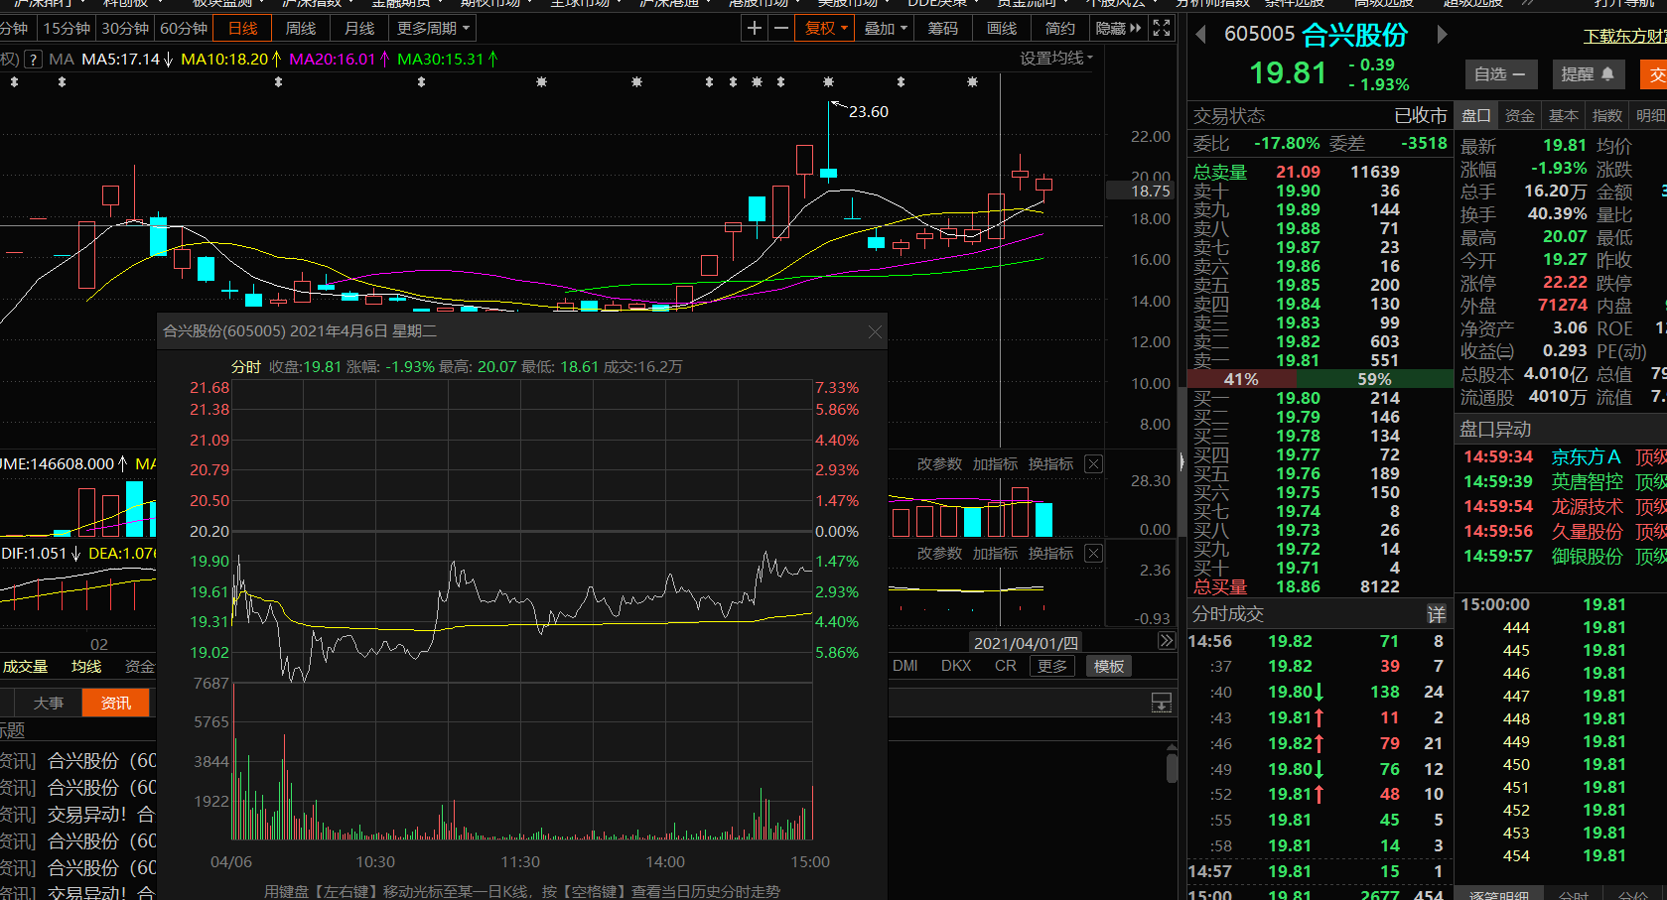The height and width of the screenshot is (900, 1667).
Task: Click 换指标 in the MACD sub-panel
Action: (1050, 553)
